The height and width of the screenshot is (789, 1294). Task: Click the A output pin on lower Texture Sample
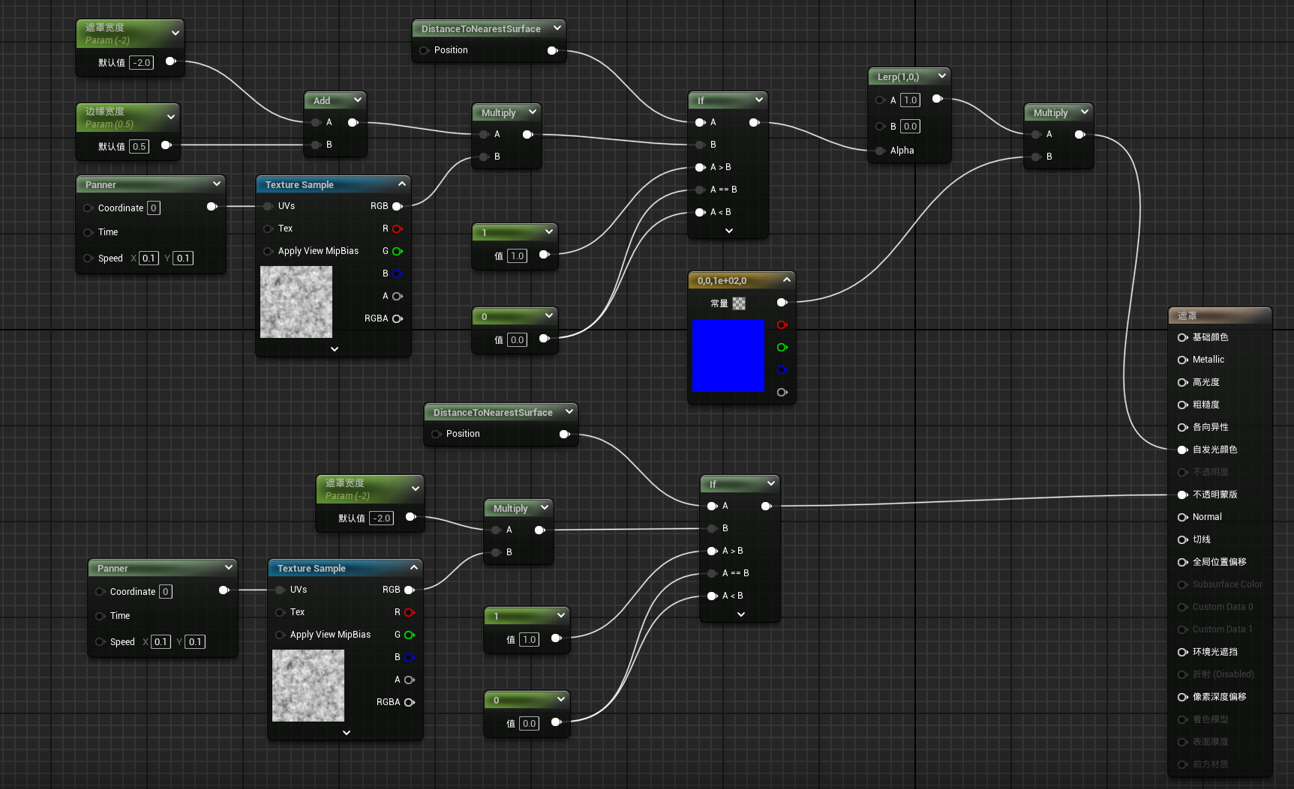(x=410, y=680)
